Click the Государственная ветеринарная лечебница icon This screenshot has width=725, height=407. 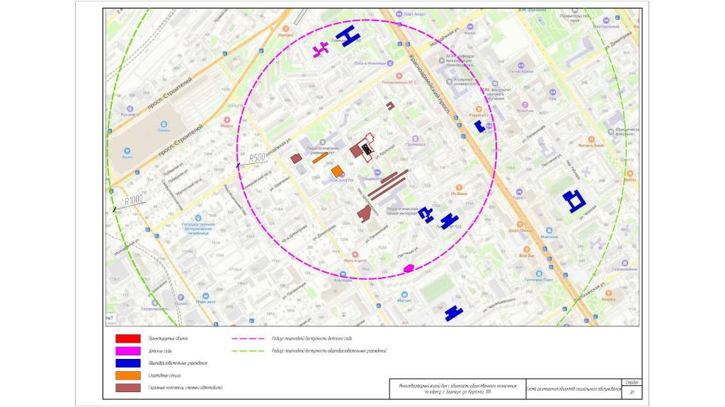(198, 218)
